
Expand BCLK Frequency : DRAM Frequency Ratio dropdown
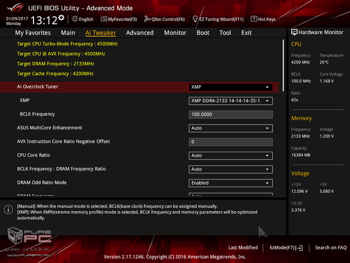[x=230, y=169]
